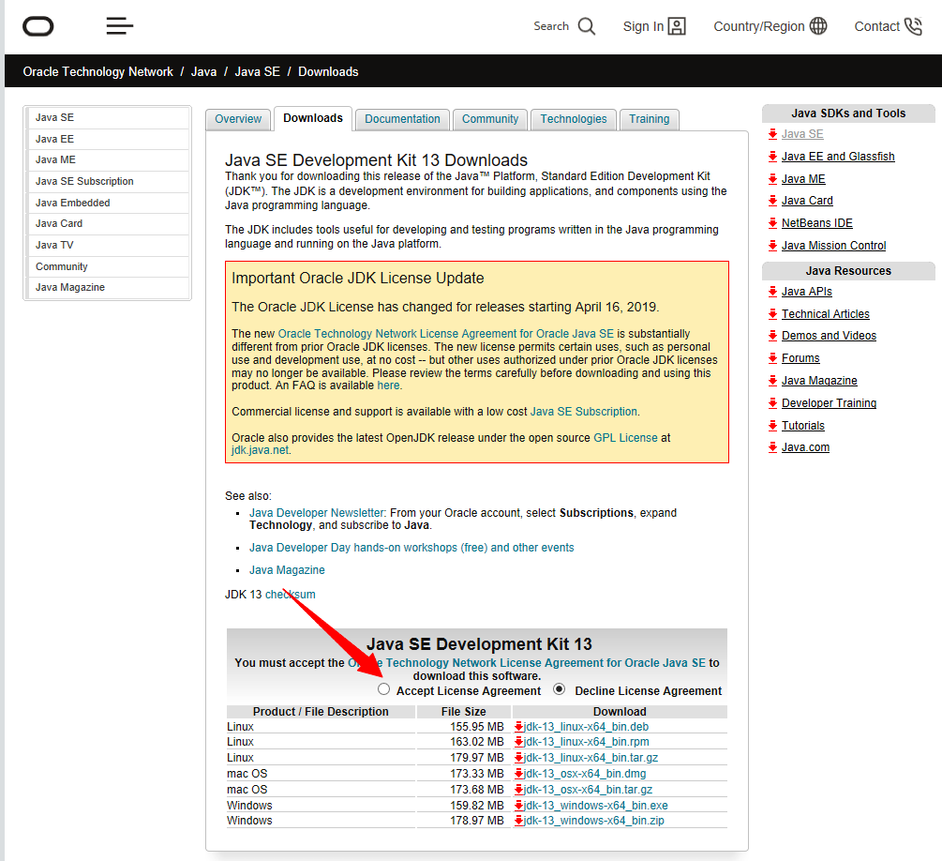Open the Java Developer Newsletter link
Viewport: 942px width, 861px height.
point(317,513)
